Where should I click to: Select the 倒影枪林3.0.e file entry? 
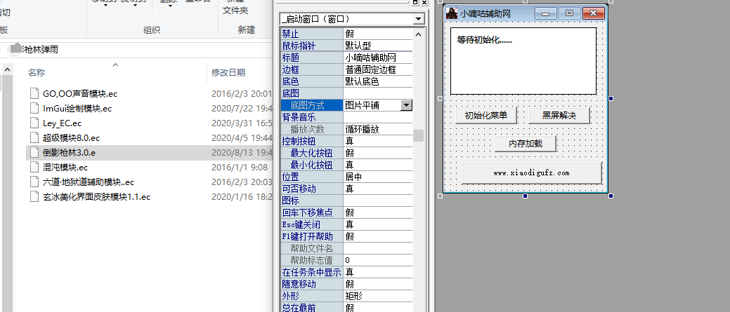pyautogui.click(x=69, y=152)
